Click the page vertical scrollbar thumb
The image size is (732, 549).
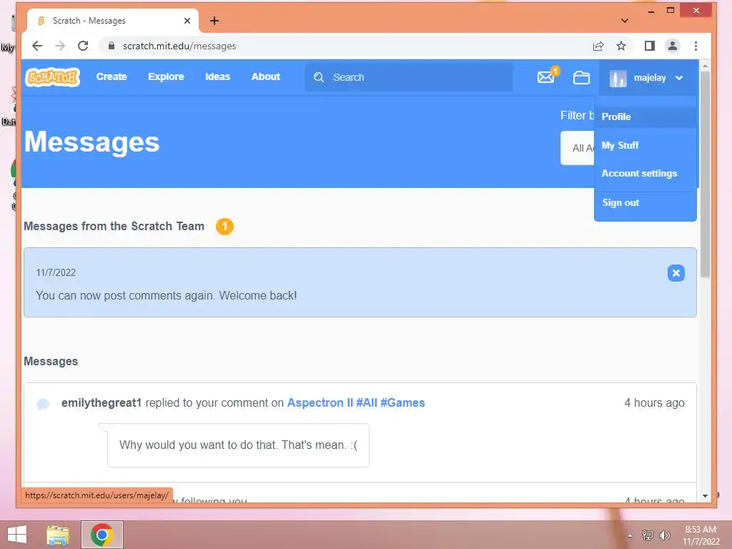tap(705, 175)
